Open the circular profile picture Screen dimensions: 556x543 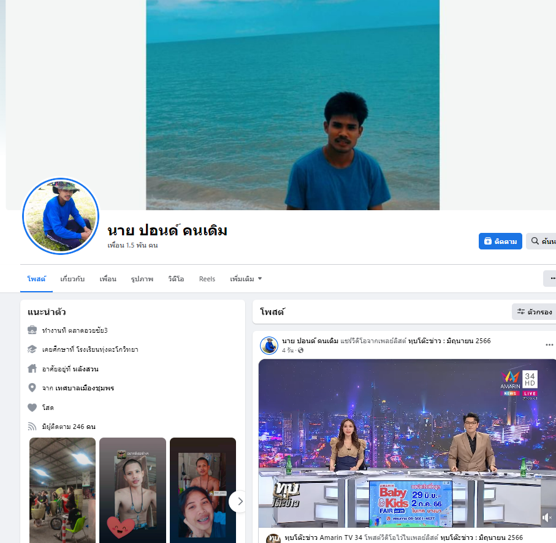coord(61,216)
